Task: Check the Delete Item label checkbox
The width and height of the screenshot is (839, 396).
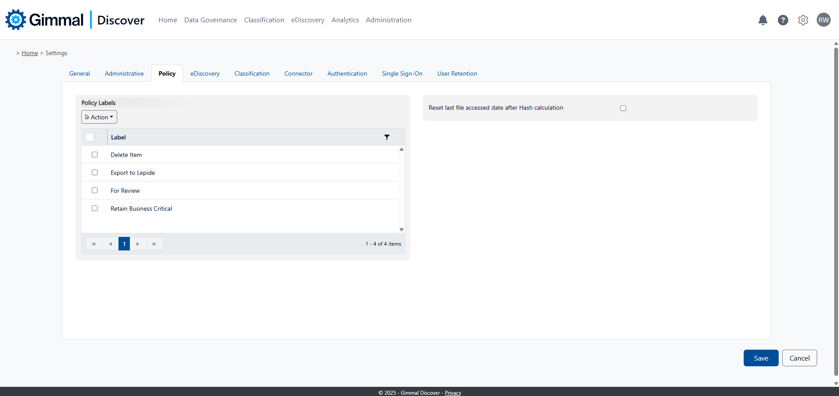Action: coord(94,155)
